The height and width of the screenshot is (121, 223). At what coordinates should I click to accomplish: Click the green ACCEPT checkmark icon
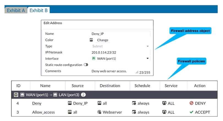[x=191, y=112]
